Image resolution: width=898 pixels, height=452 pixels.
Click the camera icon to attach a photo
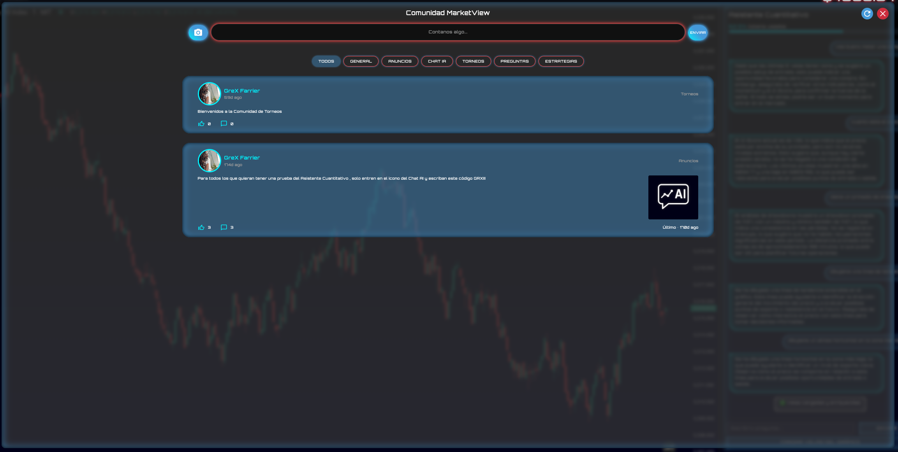pyautogui.click(x=198, y=32)
